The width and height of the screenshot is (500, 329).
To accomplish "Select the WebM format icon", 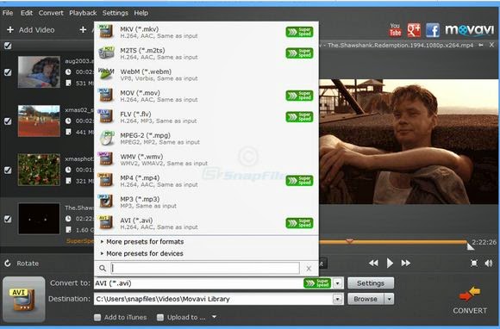I will click(x=106, y=74).
